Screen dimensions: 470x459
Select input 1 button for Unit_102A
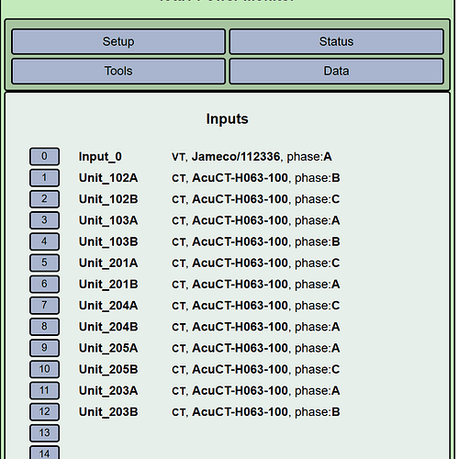tap(44, 178)
